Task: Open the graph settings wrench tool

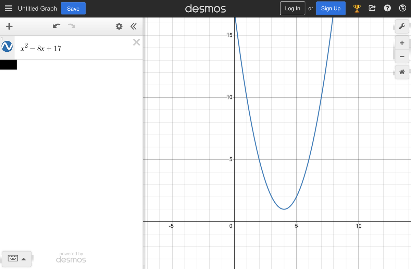Action: (402, 26)
